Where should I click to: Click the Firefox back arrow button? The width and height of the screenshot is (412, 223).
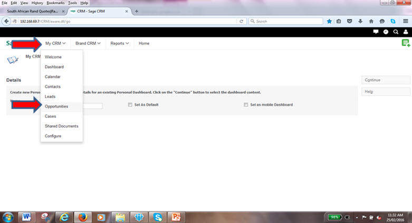click(6, 21)
